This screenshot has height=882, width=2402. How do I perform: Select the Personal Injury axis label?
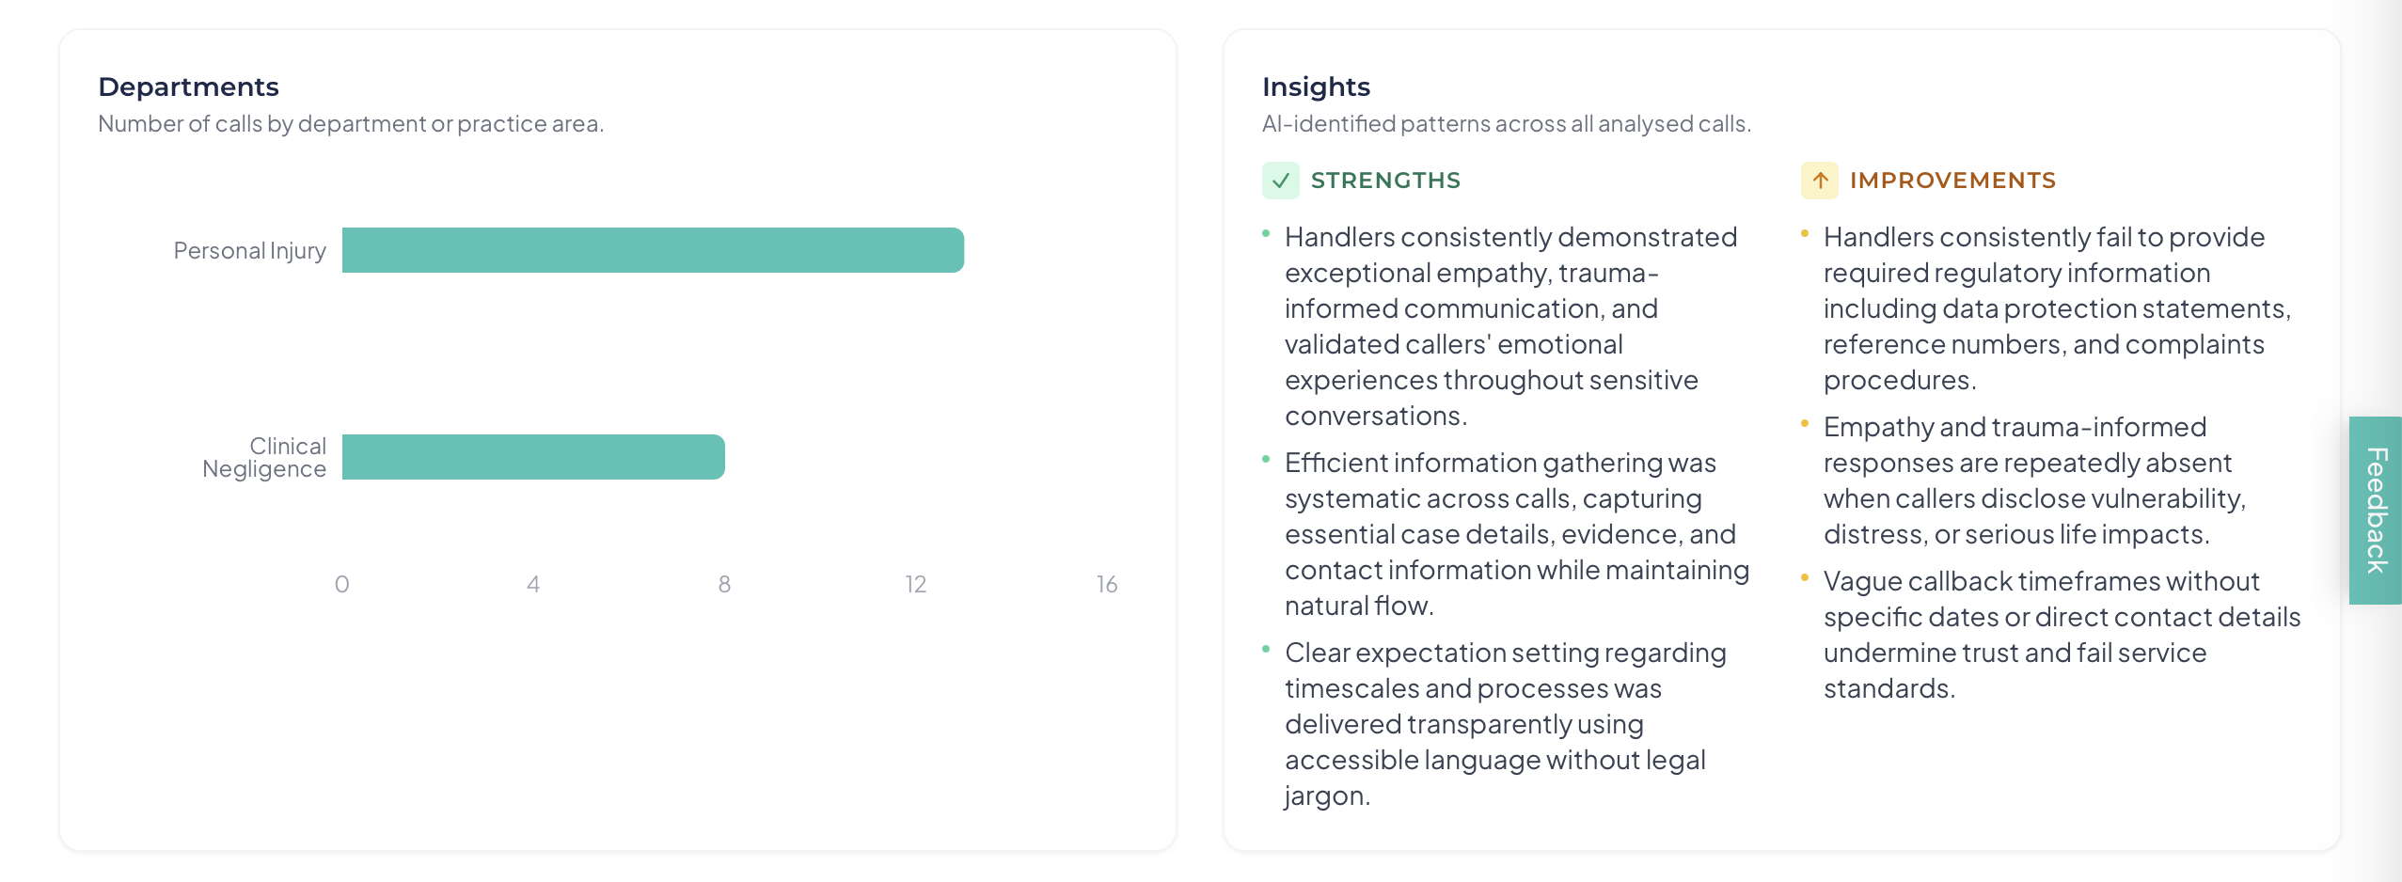pos(249,249)
